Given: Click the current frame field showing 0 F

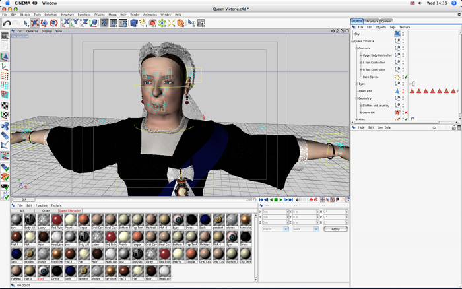Looking at the screenshot, I should (23, 199).
